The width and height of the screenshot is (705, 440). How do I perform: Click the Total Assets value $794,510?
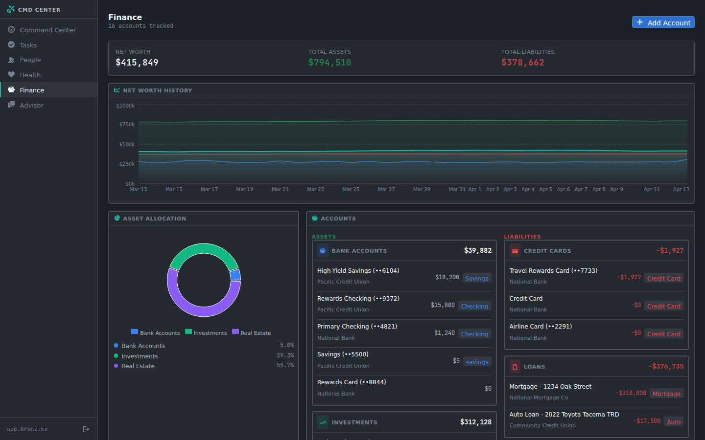tap(329, 63)
